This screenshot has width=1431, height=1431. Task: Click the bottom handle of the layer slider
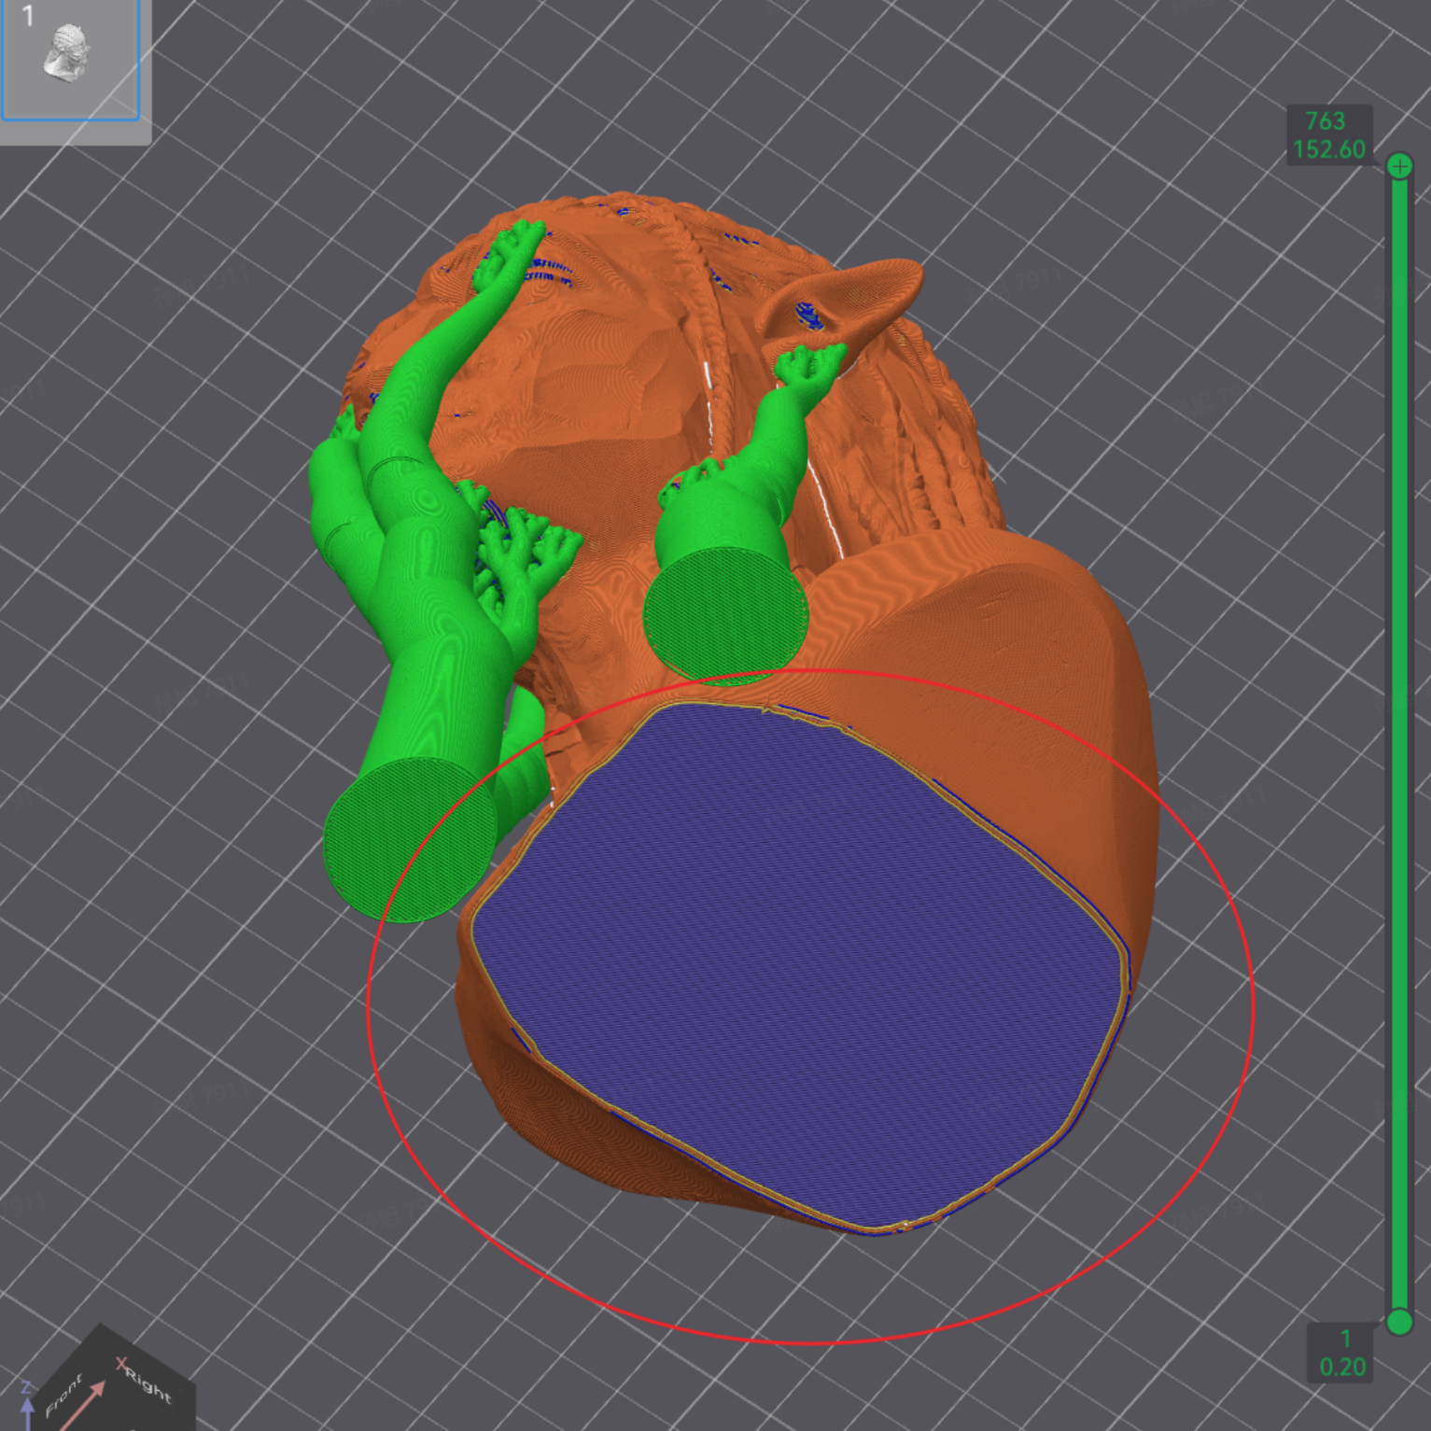tap(1398, 1321)
